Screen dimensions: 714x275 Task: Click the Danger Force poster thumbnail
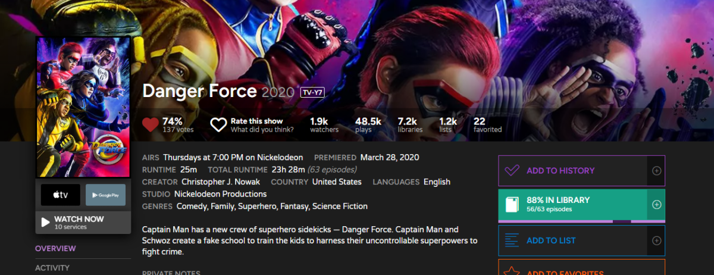click(83, 107)
